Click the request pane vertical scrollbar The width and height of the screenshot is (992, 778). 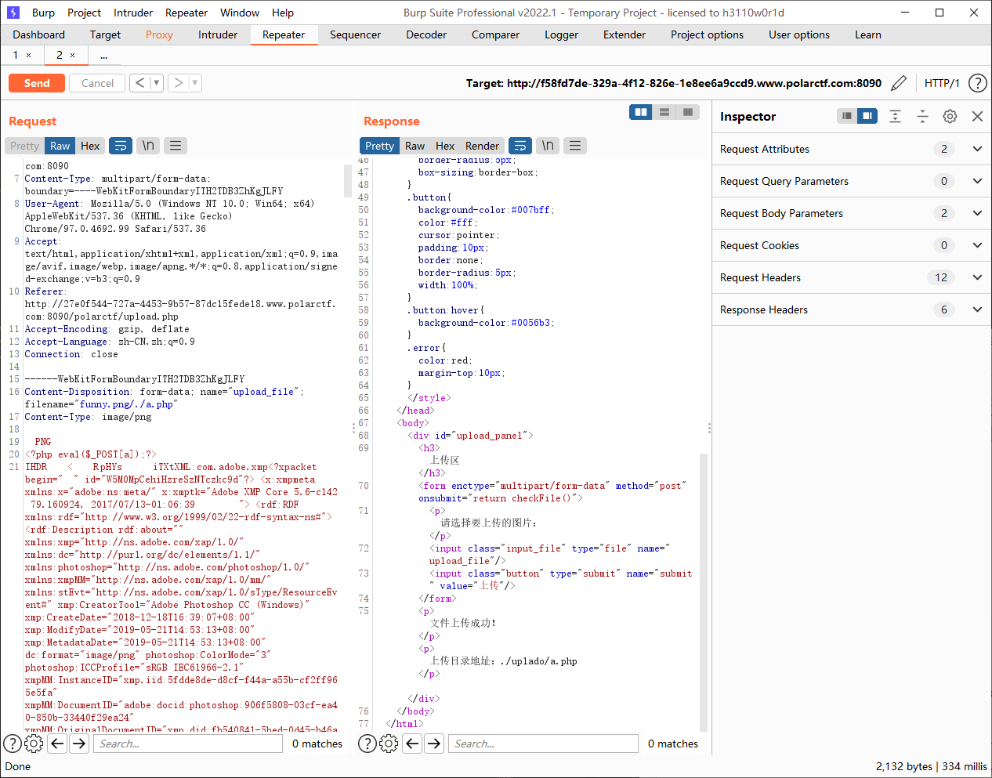pyautogui.click(x=347, y=180)
